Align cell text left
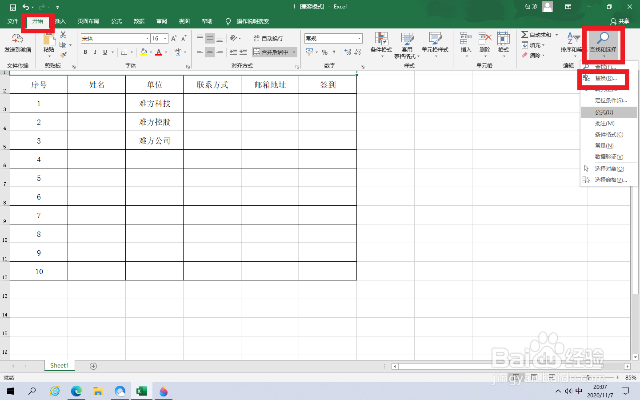 pyautogui.click(x=200, y=52)
